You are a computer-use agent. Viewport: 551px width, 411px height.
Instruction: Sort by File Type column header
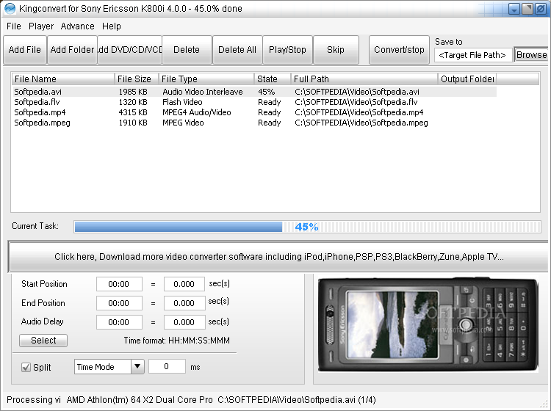click(206, 79)
